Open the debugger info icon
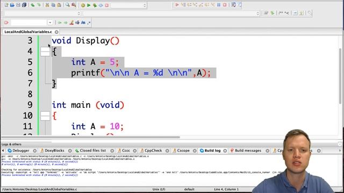Screen dimensions: 344x193 (x=239, y=5)
